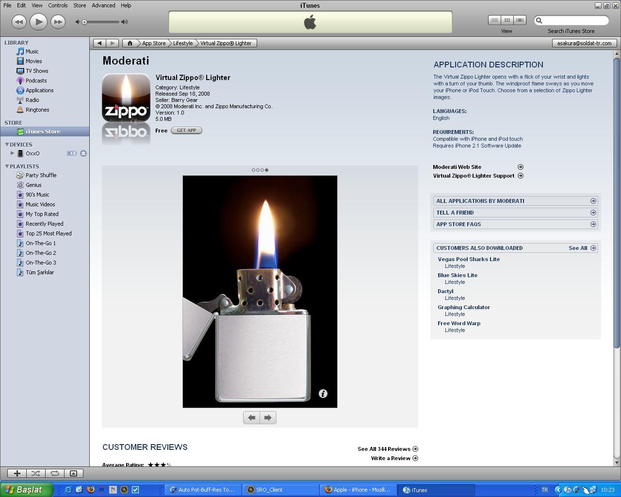Image resolution: width=621 pixels, height=497 pixels.
Task: Open Vegas Pool Sharks Lite
Action: (x=469, y=259)
